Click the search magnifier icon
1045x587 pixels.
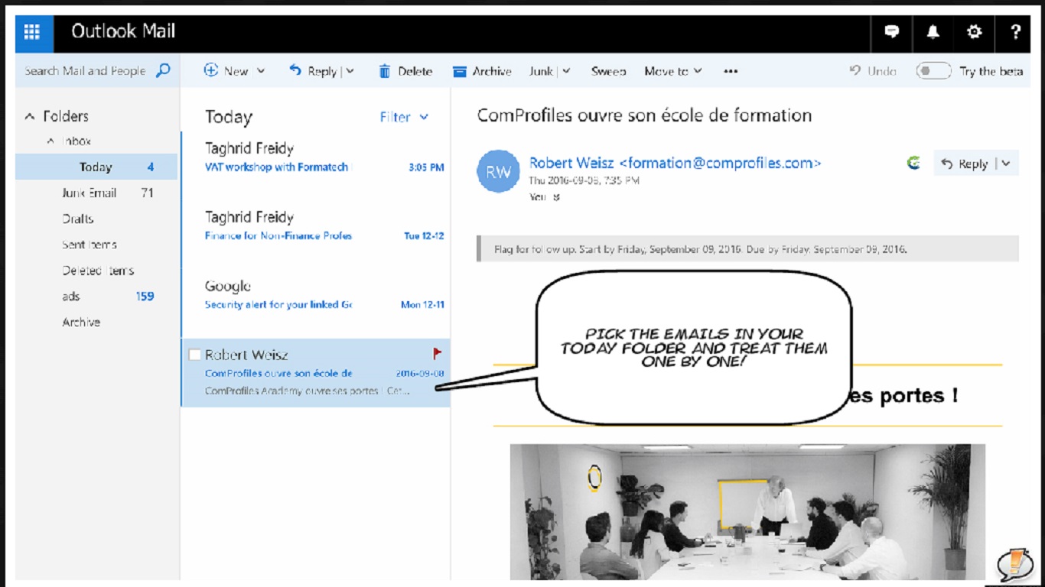[163, 70]
